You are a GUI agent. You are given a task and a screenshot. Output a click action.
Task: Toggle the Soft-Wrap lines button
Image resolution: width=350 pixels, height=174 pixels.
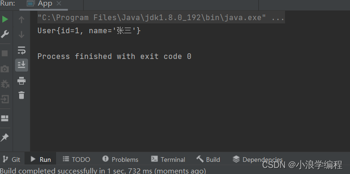coord(21,51)
